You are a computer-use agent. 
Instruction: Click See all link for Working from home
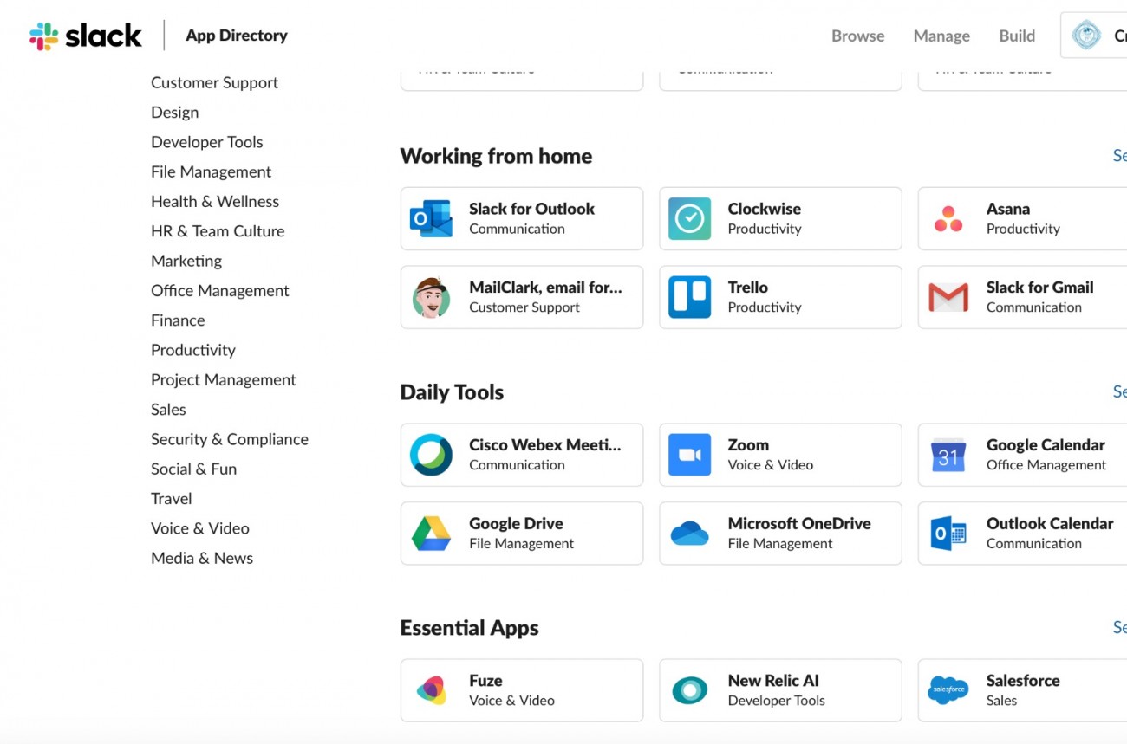[x=1119, y=156]
